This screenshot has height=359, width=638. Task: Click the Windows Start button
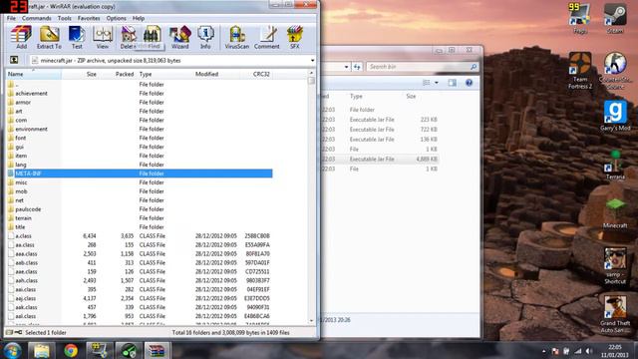[x=12, y=350]
